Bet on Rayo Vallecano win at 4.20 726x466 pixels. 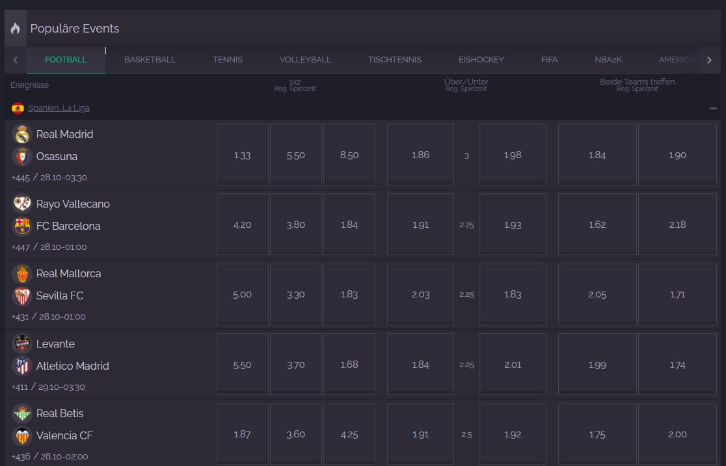pos(243,224)
